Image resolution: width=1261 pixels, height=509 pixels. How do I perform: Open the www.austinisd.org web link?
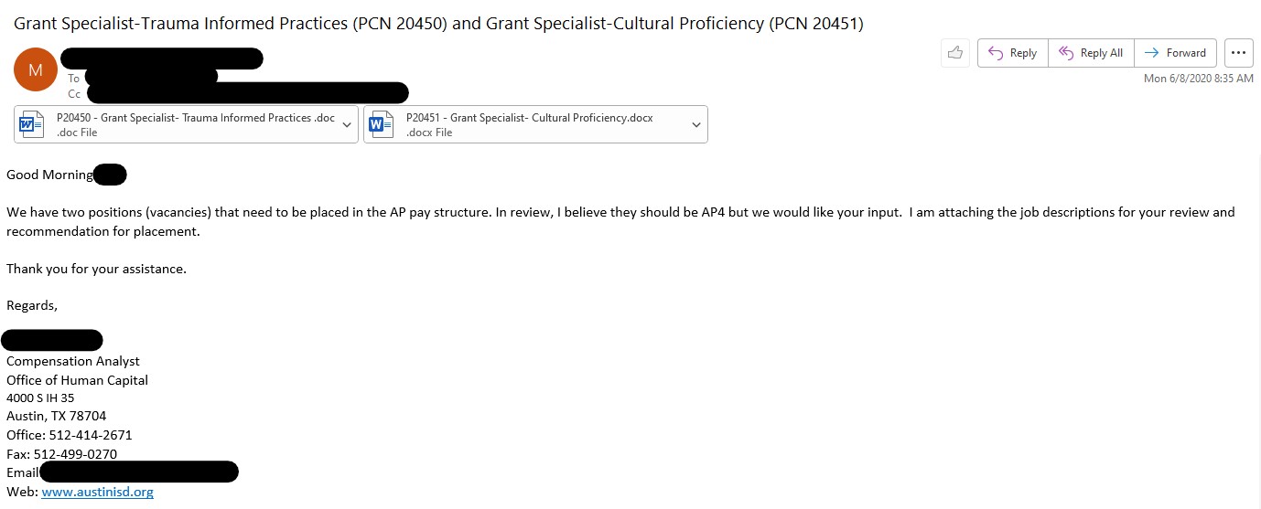tap(97, 492)
